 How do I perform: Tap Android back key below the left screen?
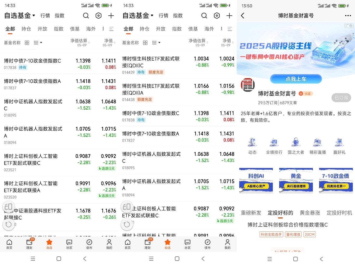85,259
